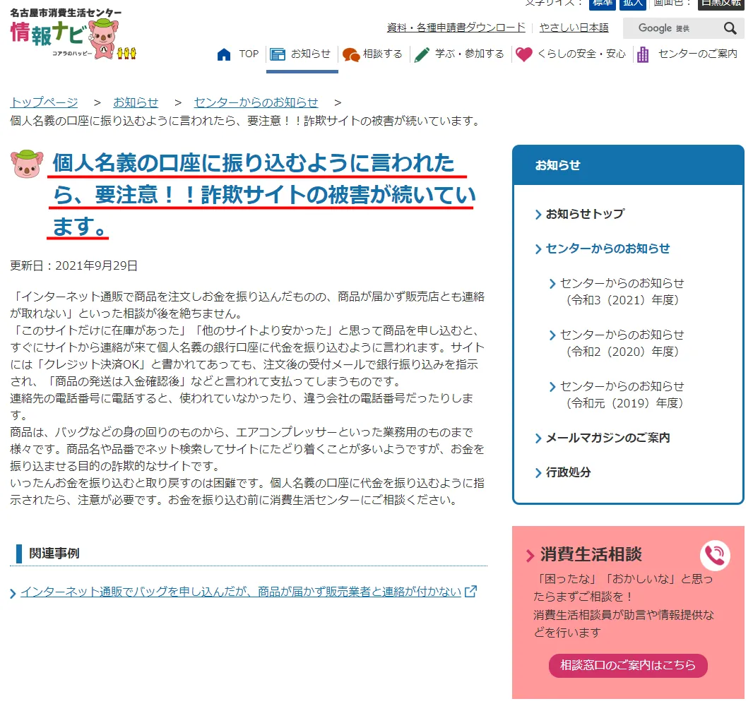
Task: Click the search magnifier icon
Action: click(730, 28)
